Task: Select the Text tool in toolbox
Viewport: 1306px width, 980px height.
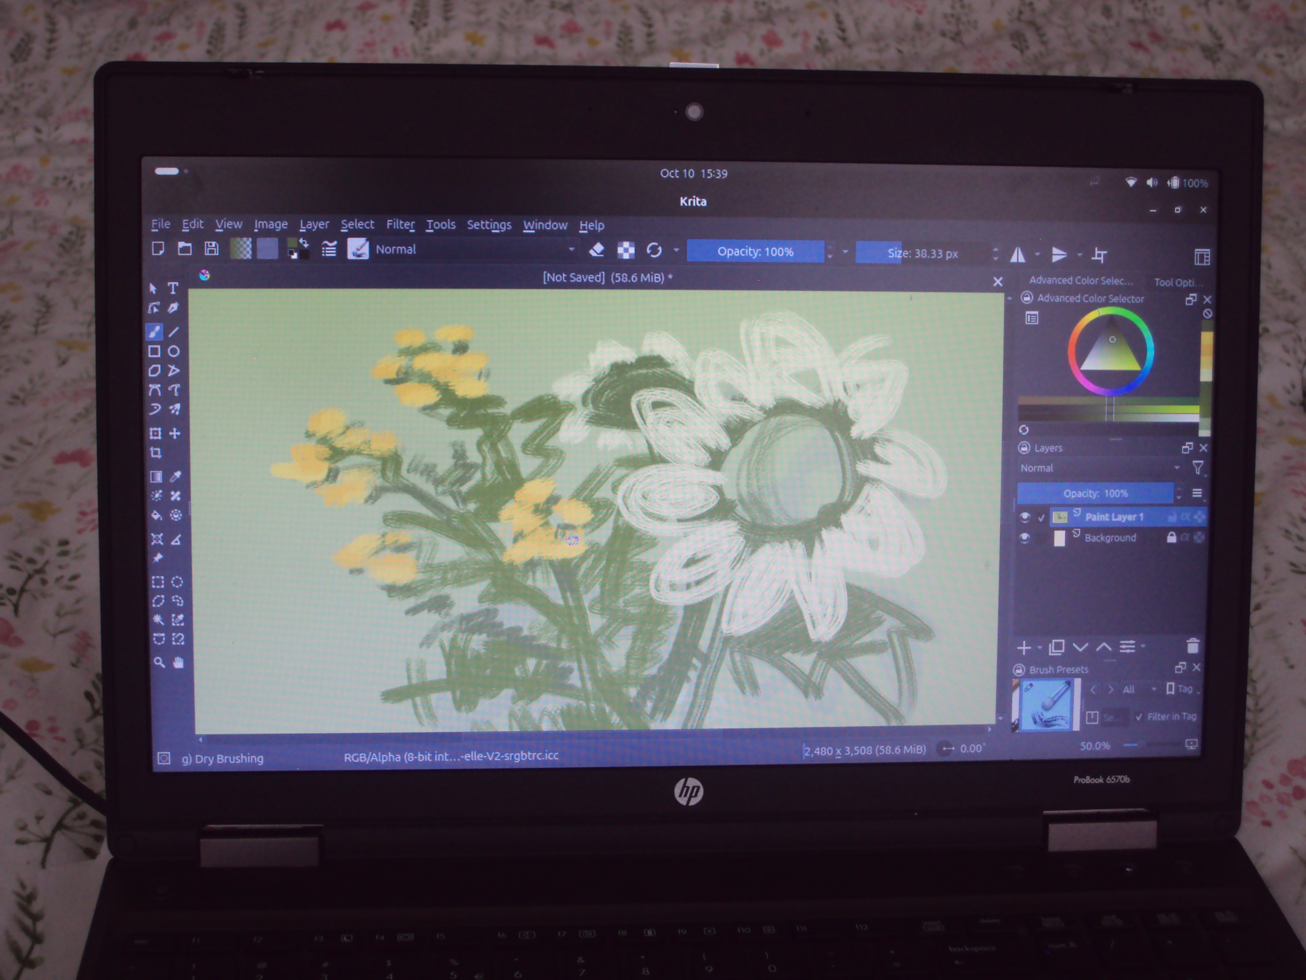Action: (x=173, y=288)
